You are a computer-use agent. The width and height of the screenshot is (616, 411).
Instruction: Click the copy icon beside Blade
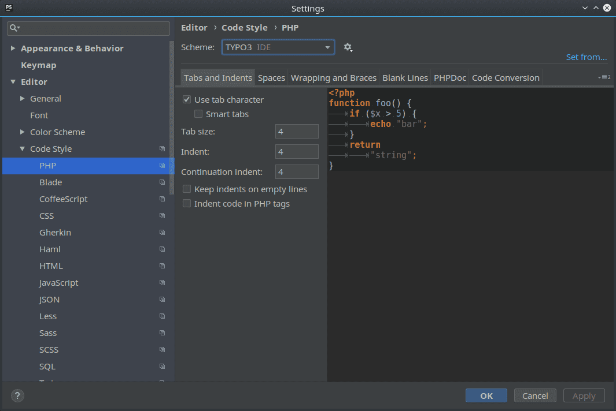pos(163,182)
